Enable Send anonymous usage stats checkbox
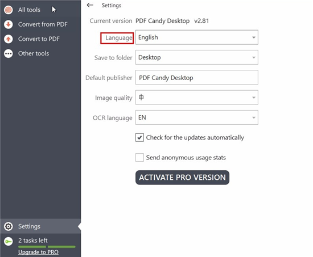This screenshot has height=257, width=313. point(139,158)
